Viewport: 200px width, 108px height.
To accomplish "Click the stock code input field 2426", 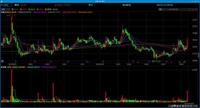I will tap(8, 5).
